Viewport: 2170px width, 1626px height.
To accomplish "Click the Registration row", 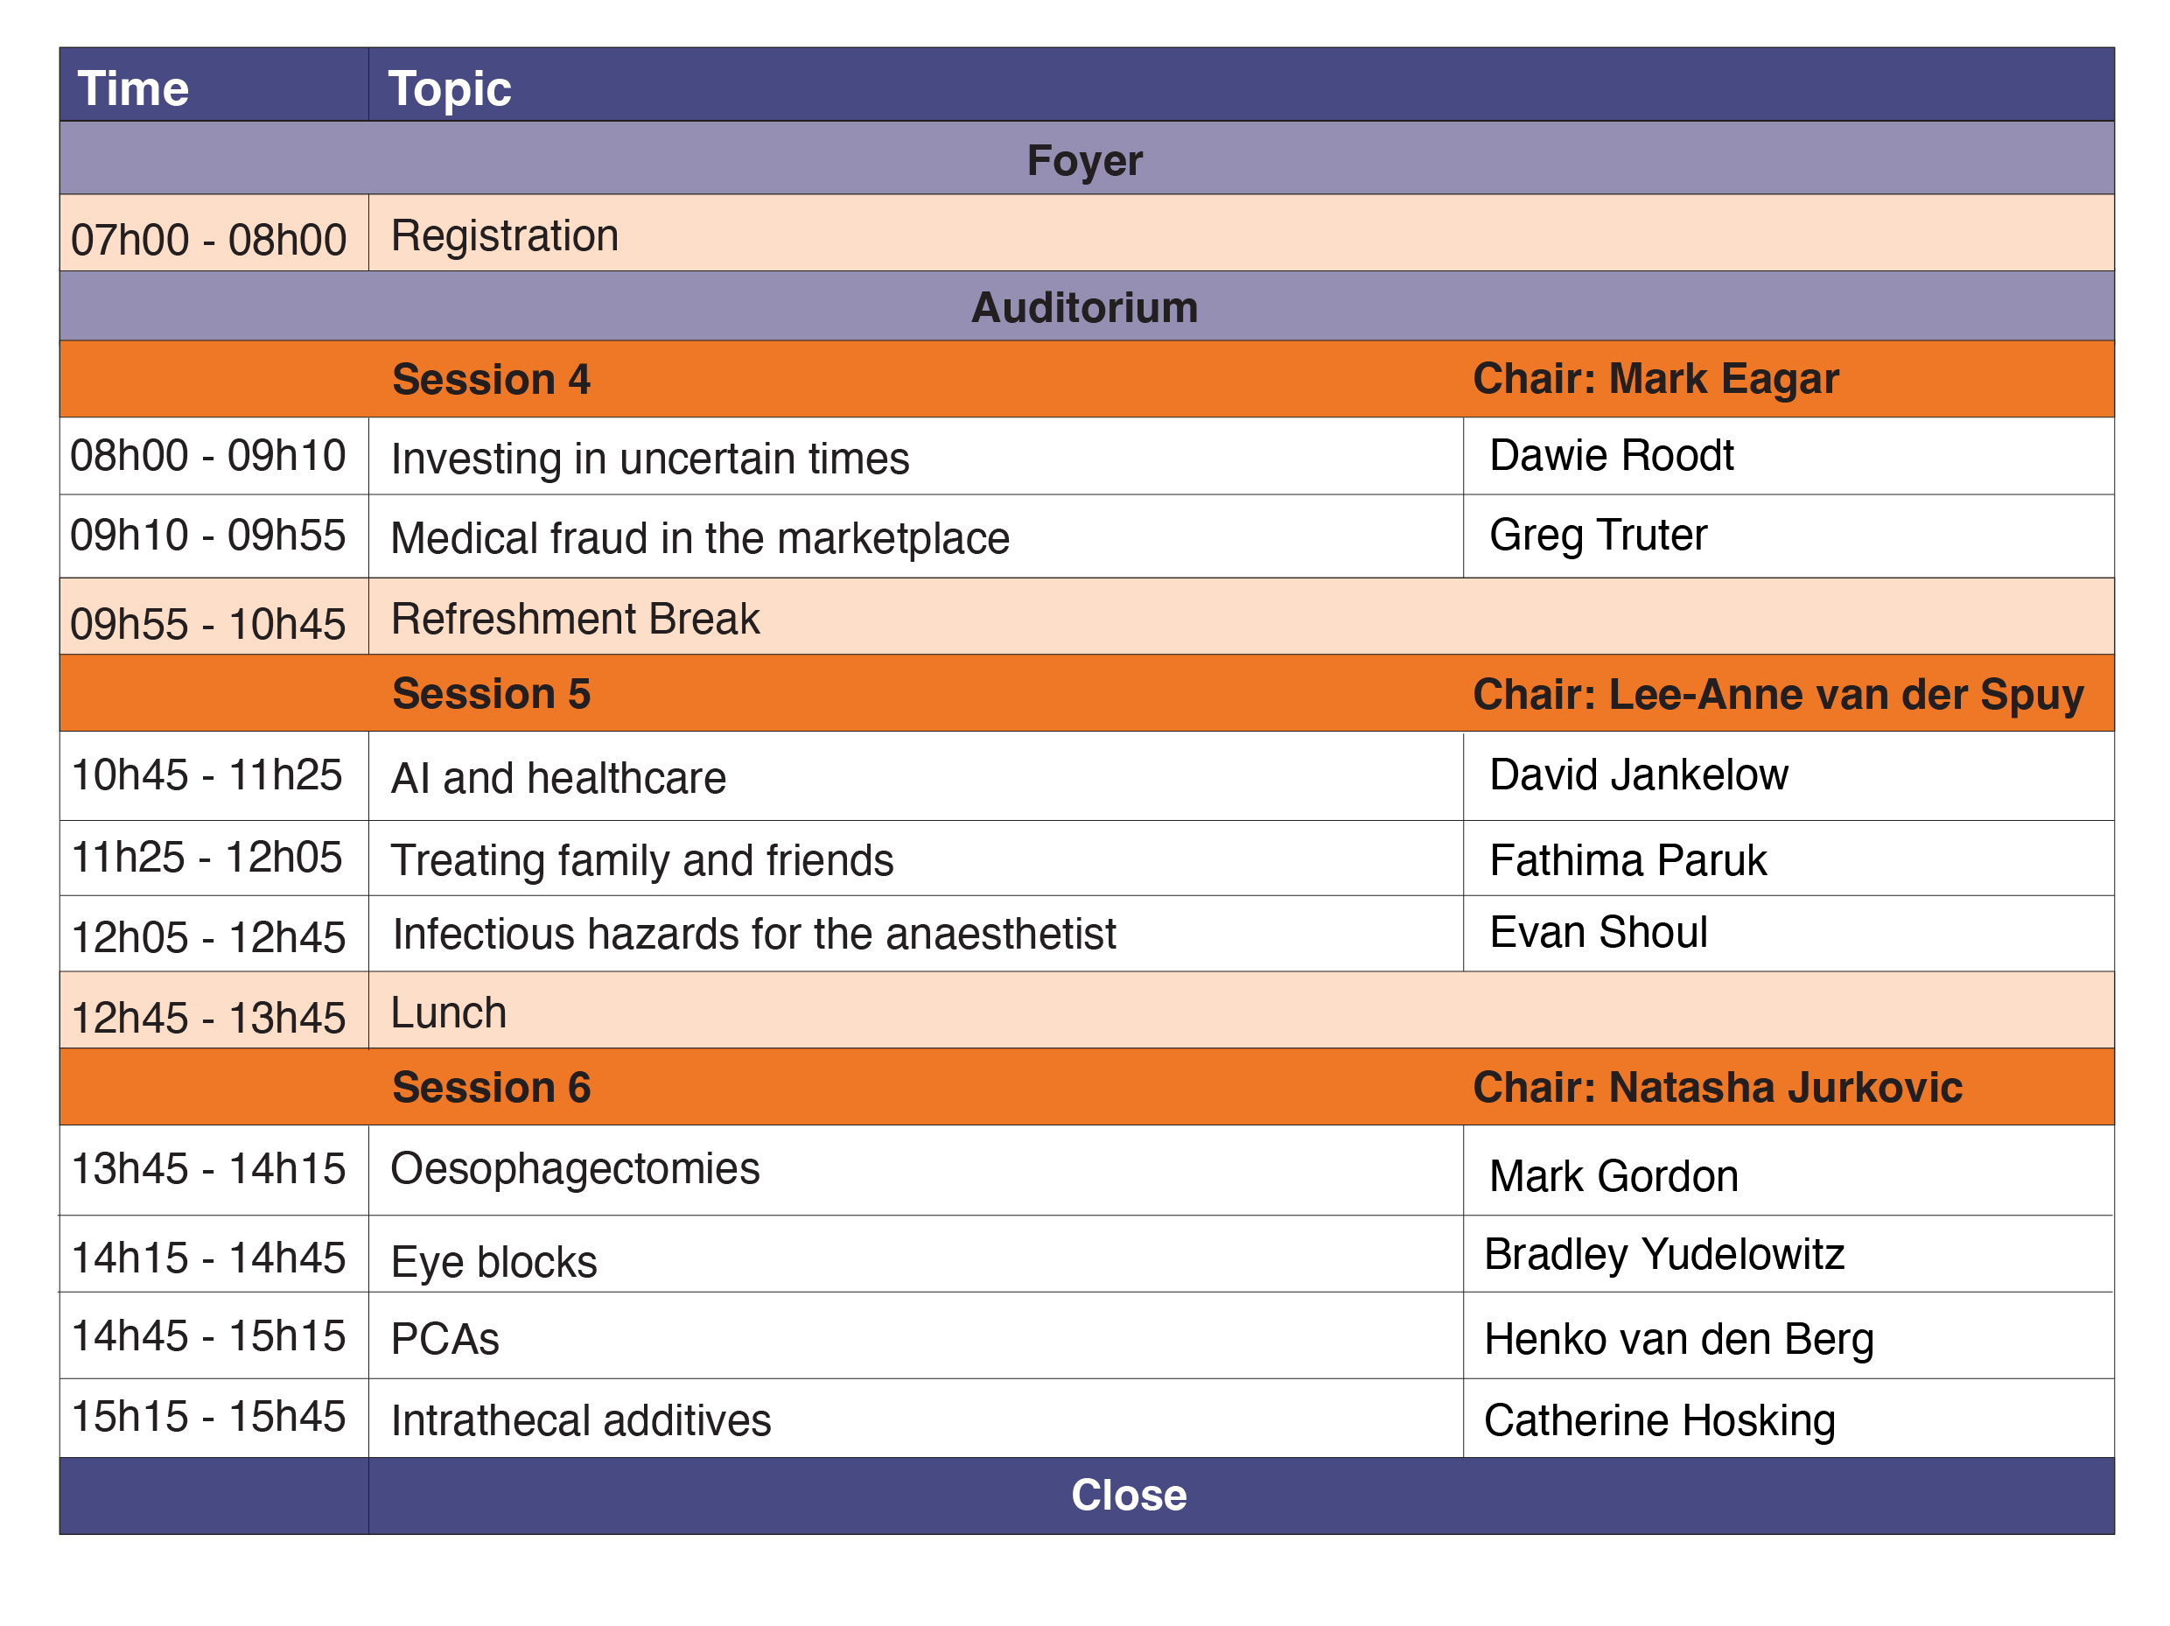I will click(x=1087, y=233).
